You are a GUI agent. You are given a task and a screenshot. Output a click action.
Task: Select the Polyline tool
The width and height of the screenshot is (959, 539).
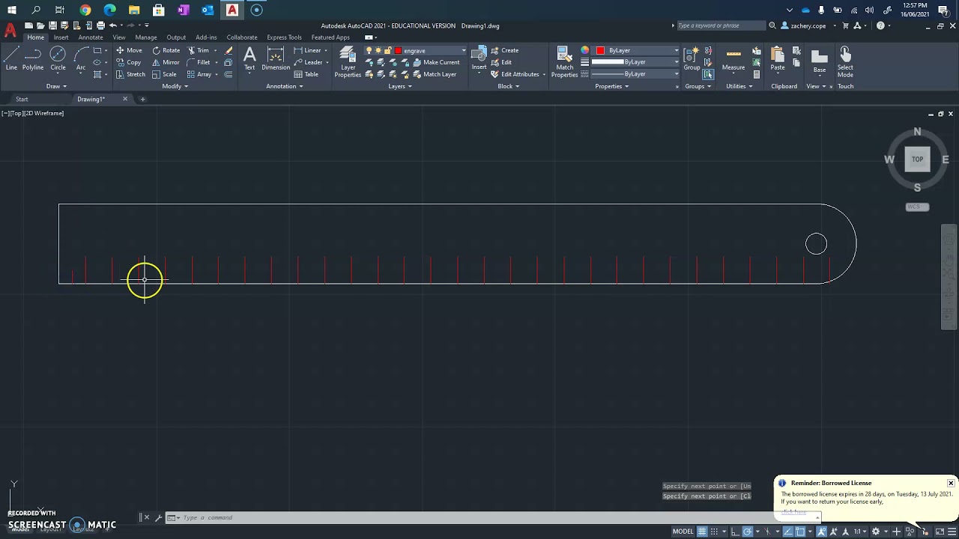(33, 58)
